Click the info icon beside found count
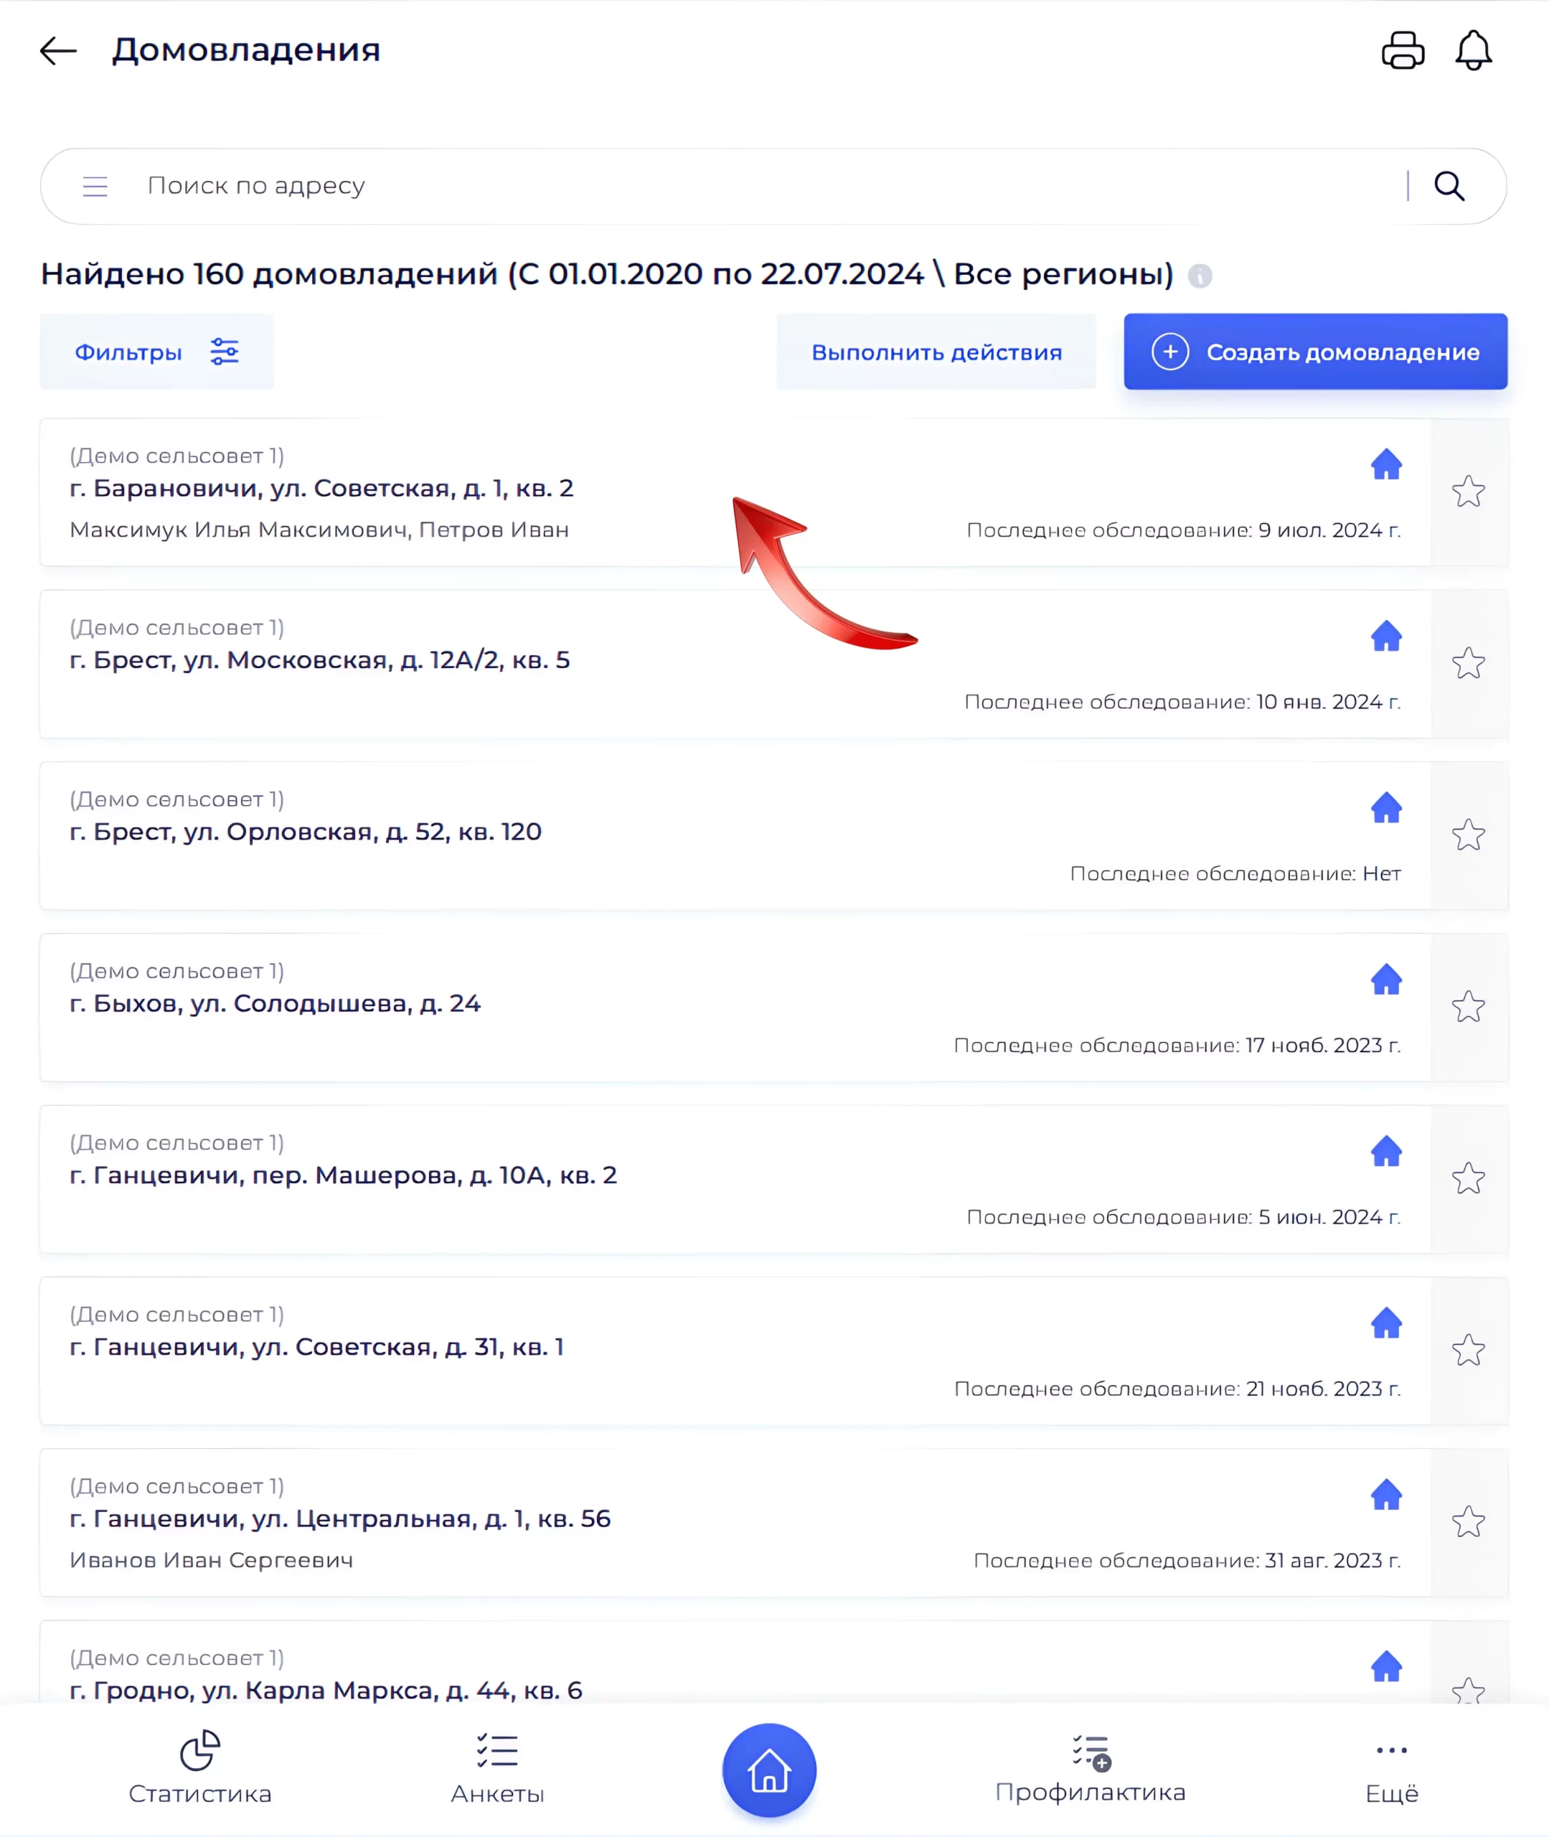The image size is (1549, 1837). [x=1200, y=276]
